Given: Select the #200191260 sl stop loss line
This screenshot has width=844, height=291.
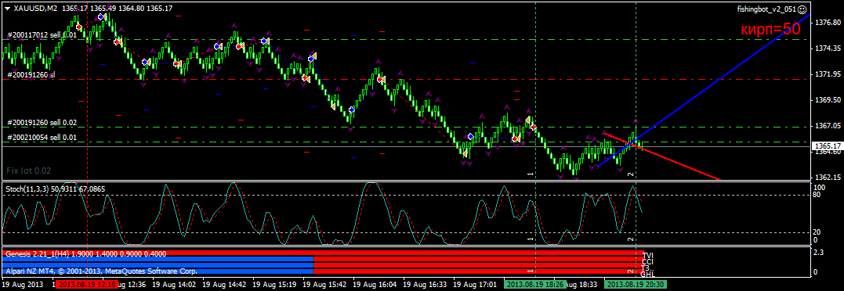Looking at the screenshot, I should 31,74.
